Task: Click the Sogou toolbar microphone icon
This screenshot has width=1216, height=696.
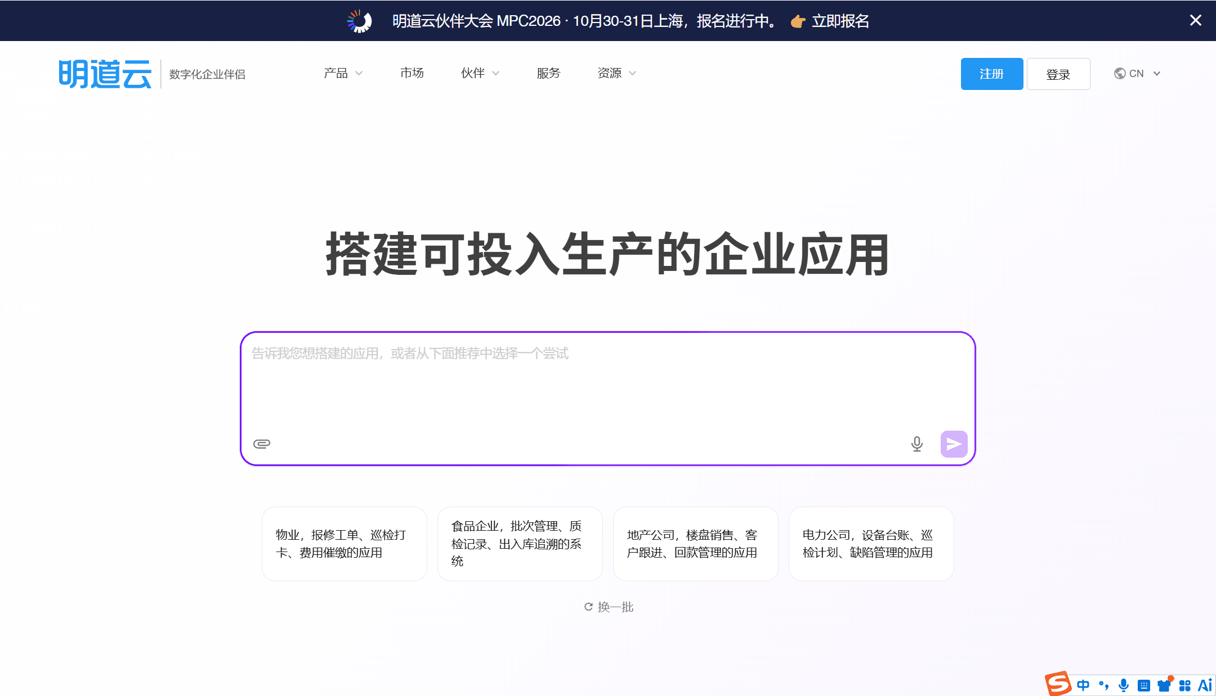Action: (x=1123, y=685)
